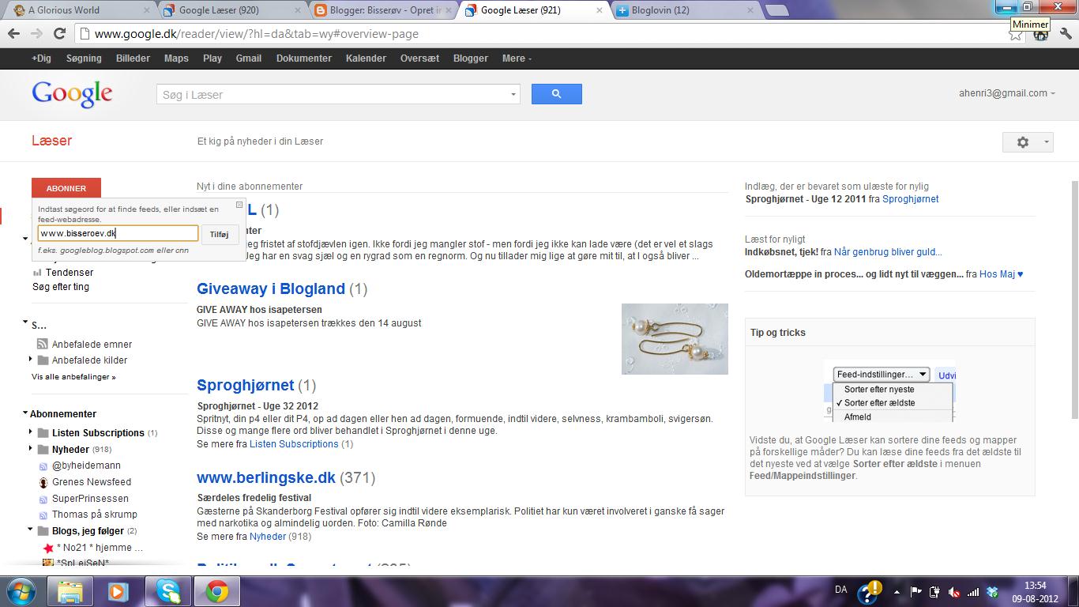
Task: Click Vis alle anbefalinger link
Action: pos(73,377)
